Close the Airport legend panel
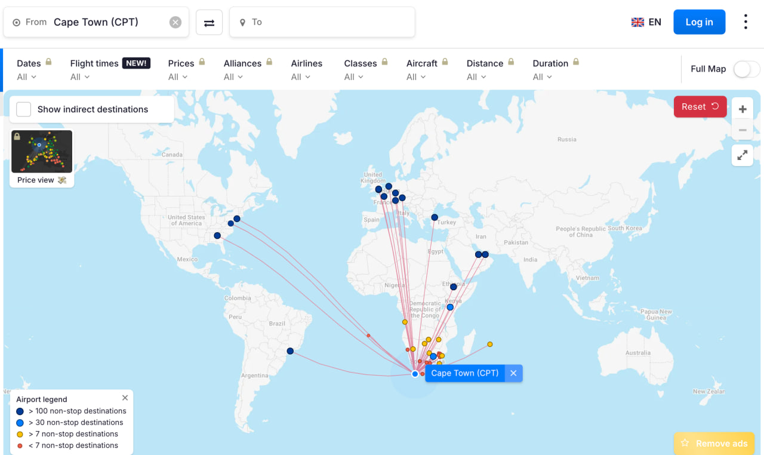 pos(125,398)
